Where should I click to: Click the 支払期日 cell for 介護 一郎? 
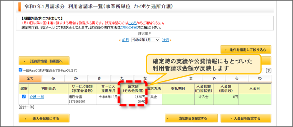tap(178, 99)
